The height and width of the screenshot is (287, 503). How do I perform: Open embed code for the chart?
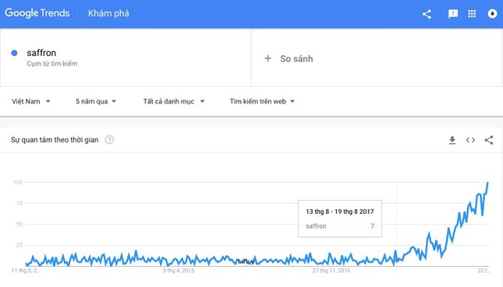(470, 140)
